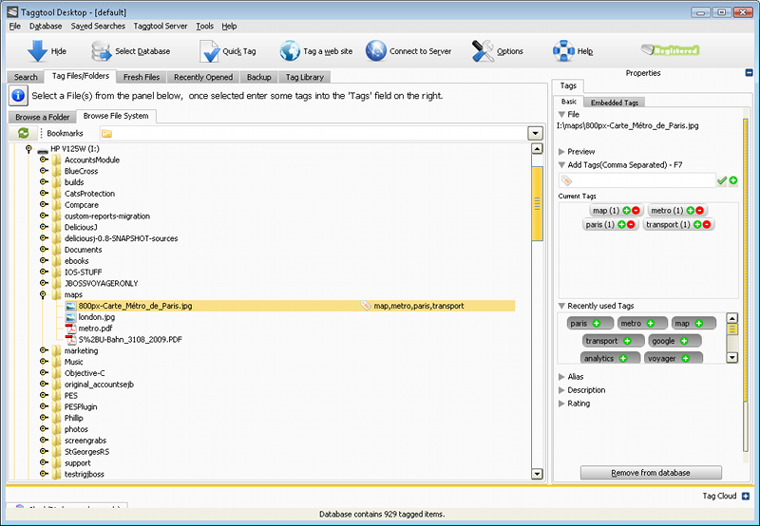Confirm tags with the green checkmark icon
Image resolution: width=760 pixels, height=526 pixels.
722,180
